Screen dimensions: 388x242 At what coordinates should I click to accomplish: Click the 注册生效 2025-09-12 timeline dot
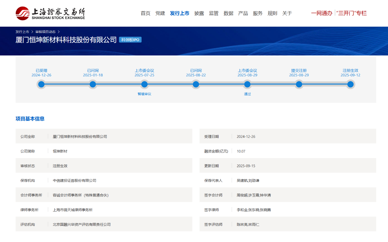350,84
